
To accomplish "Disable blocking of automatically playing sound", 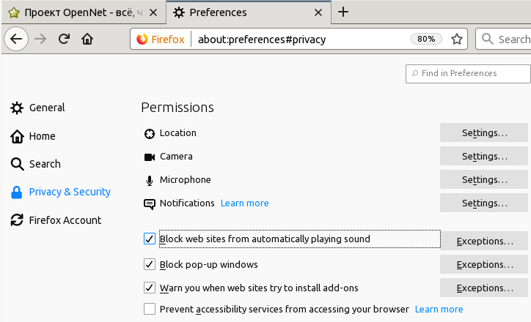I will click(150, 239).
